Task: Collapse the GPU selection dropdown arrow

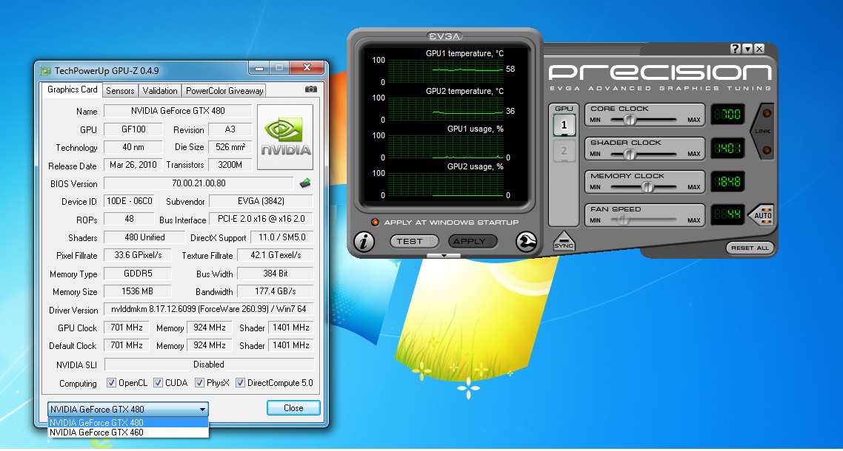Action: [x=202, y=409]
